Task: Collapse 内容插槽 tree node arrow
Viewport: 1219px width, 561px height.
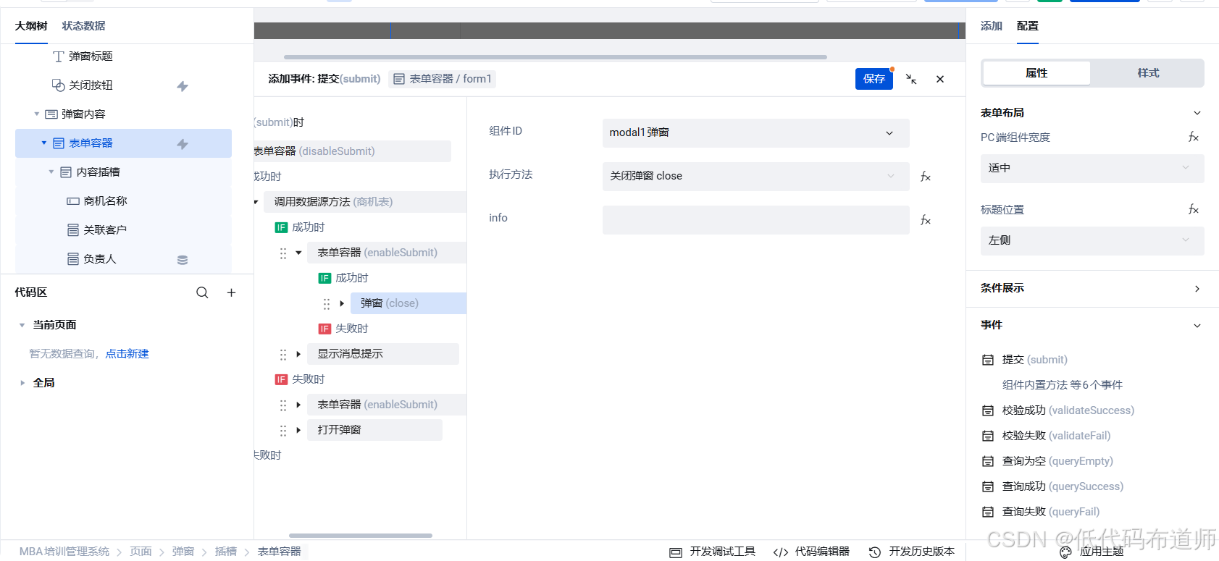Action: pyautogui.click(x=51, y=172)
